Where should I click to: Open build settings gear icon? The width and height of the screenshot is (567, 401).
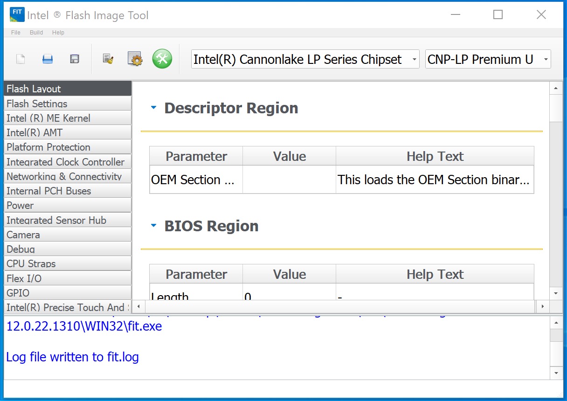click(x=135, y=59)
